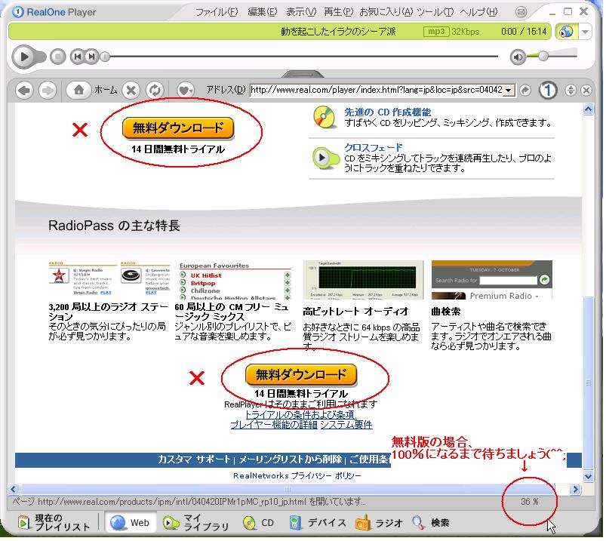Open 先進の CD 作成機能 link

[x=388, y=112]
